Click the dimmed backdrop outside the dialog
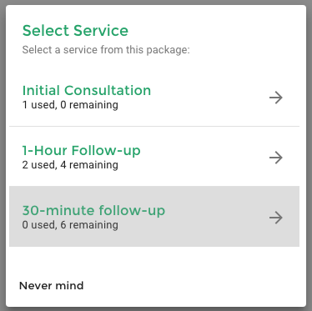This screenshot has width=312, height=311. (3, 156)
